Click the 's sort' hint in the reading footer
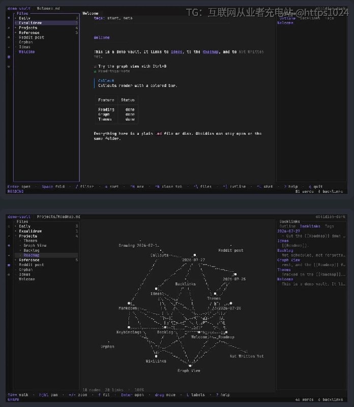Image resolution: width=354 pixels, height=407 pixels. pos(112,187)
